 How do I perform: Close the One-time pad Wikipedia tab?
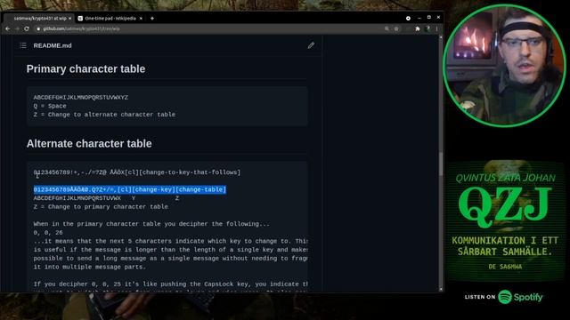coord(141,18)
